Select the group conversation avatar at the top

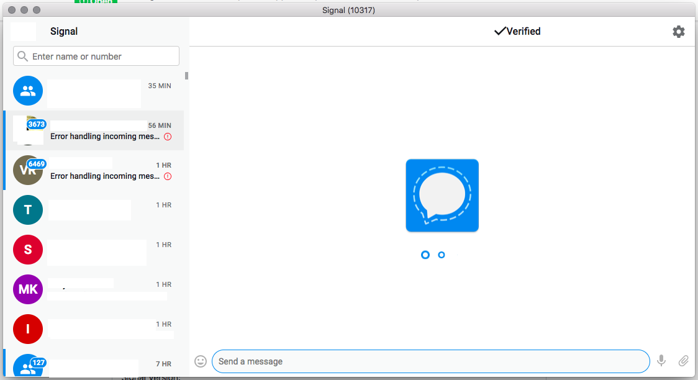[x=27, y=91]
